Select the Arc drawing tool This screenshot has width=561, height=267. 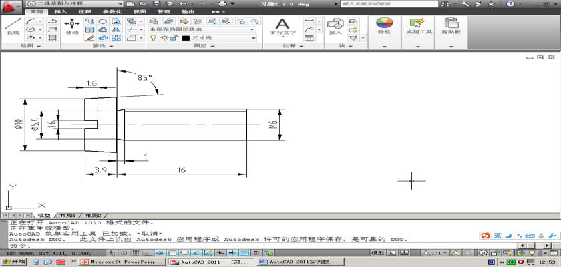31,21
